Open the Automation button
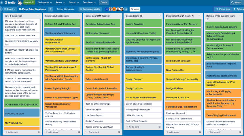Image resolution: width=244 pixels, height=136 pixels. coord(239,9)
